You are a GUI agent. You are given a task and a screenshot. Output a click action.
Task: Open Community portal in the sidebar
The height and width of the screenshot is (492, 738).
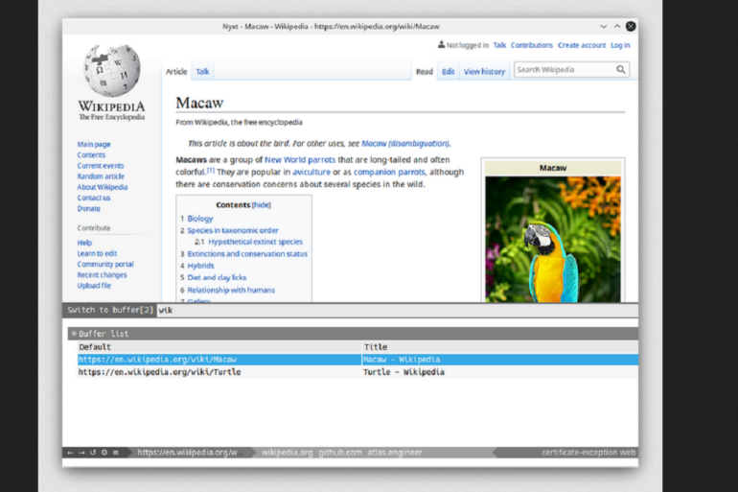coord(105,264)
